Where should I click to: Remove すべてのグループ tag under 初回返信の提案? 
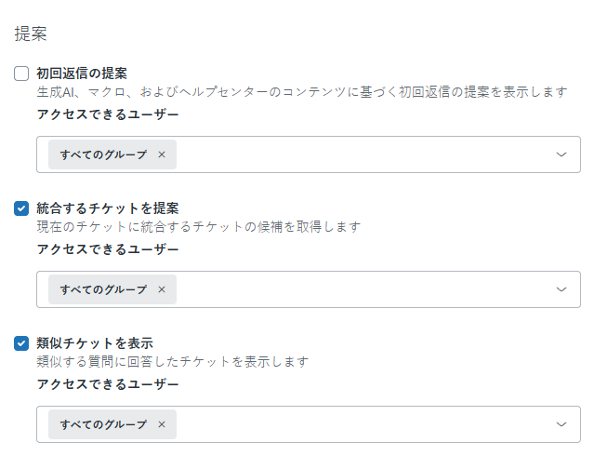pyautogui.click(x=162, y=154)
